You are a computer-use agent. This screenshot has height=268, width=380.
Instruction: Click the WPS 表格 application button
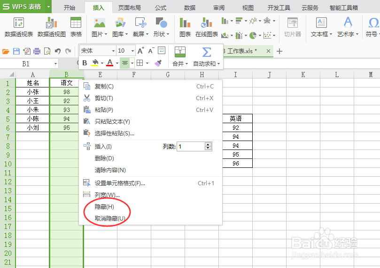click(23, 7)
